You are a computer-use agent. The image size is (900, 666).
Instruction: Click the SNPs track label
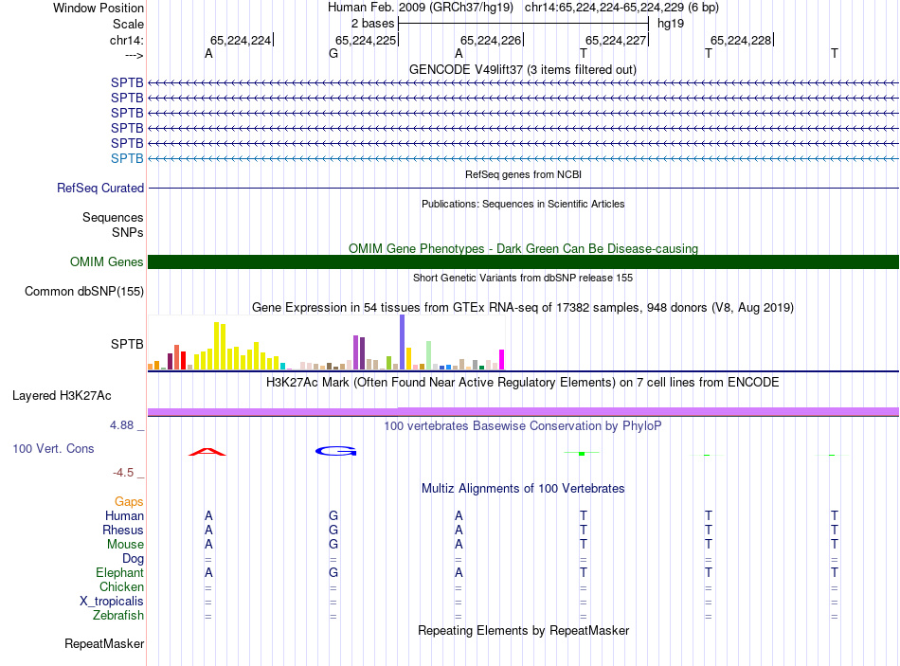click(x=128, y=232)
